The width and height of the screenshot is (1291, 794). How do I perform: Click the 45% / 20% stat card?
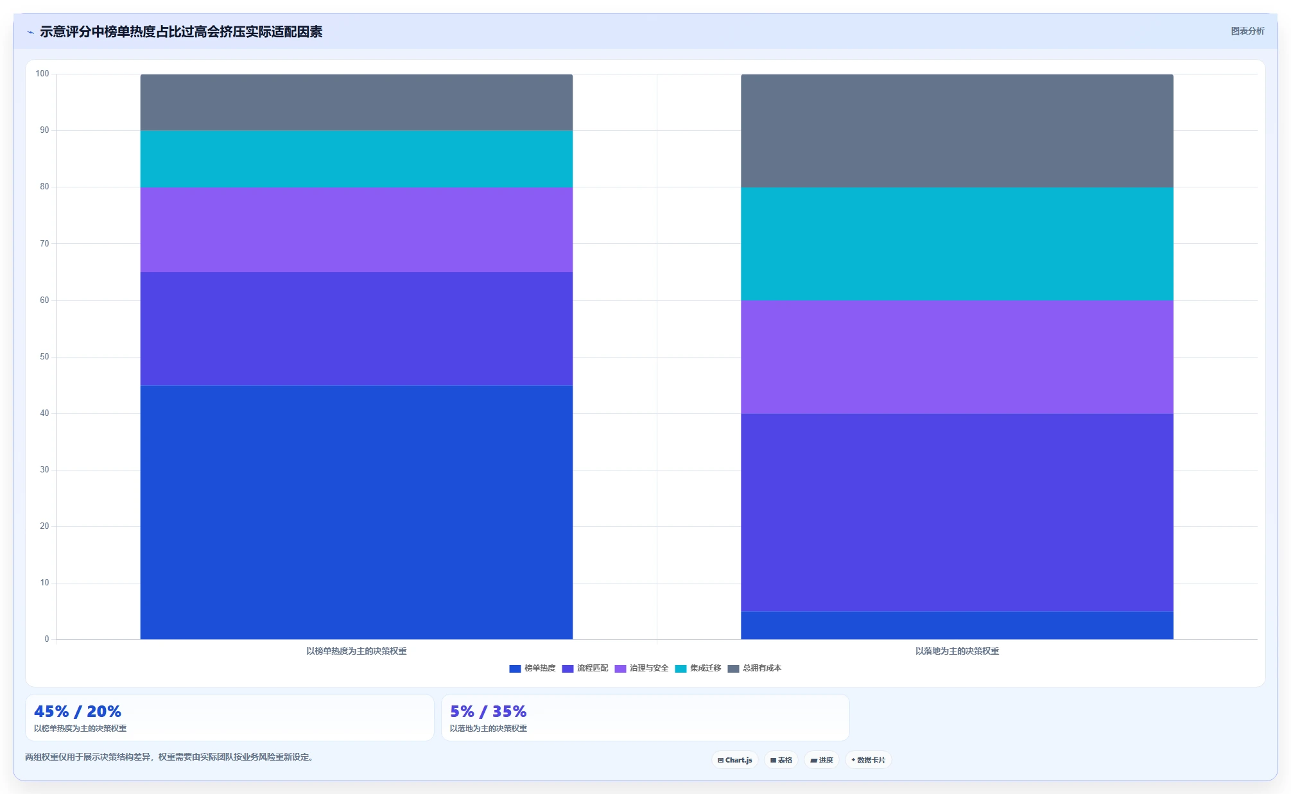[230, 718]
